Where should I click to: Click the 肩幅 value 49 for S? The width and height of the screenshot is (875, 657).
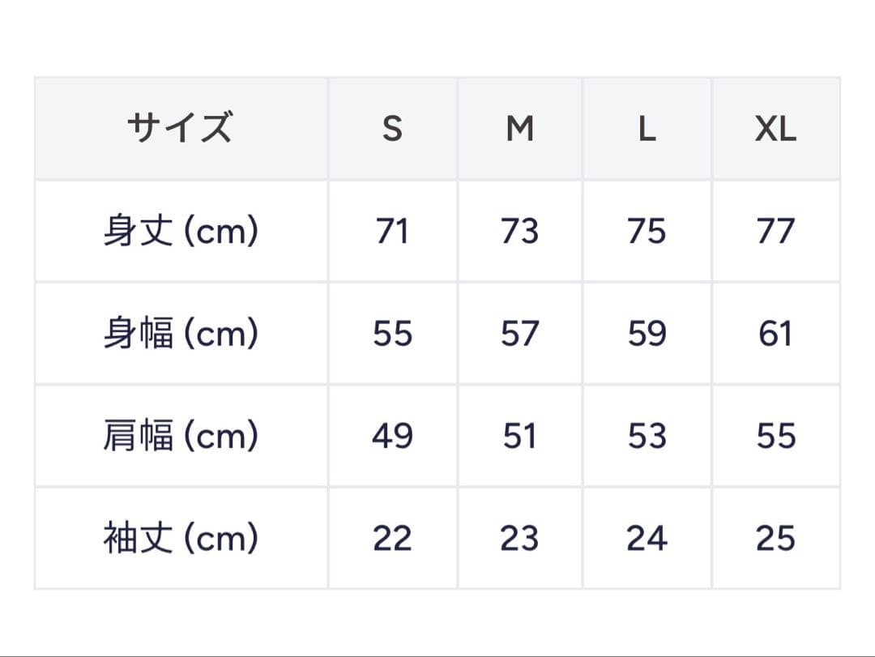(392, 436)
